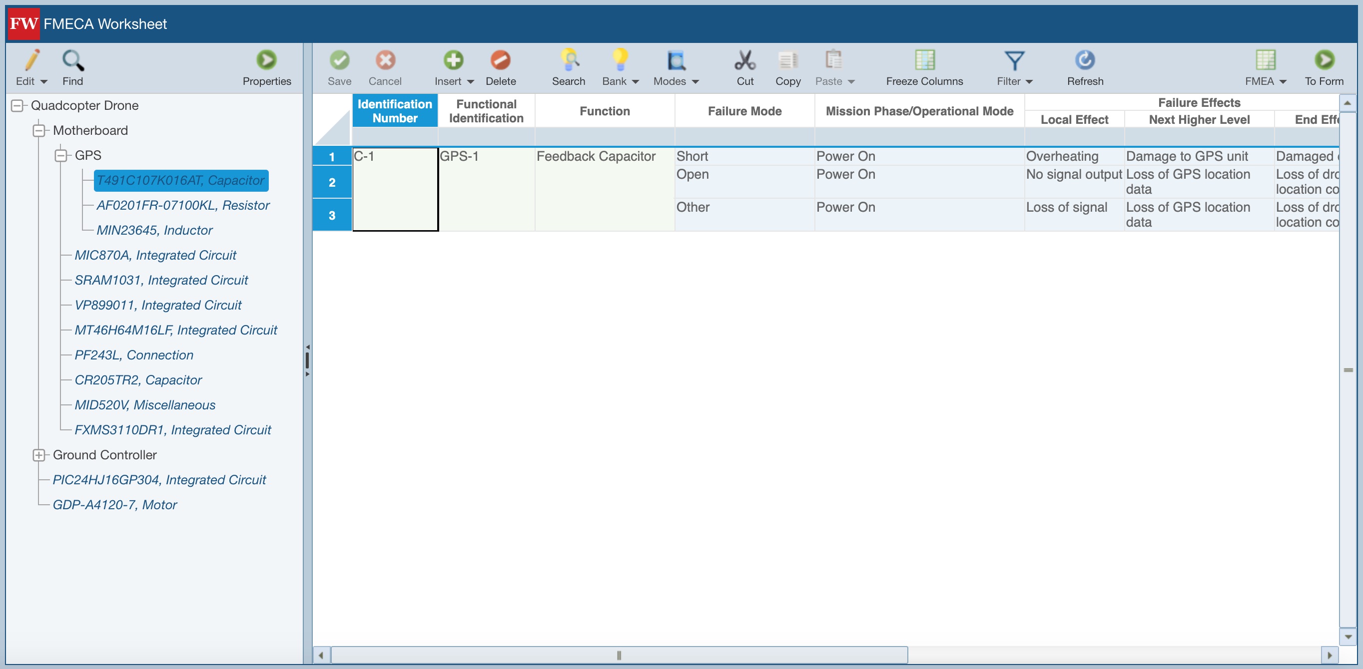
Task: Click the Edit pencil icon
Action: 32,60
